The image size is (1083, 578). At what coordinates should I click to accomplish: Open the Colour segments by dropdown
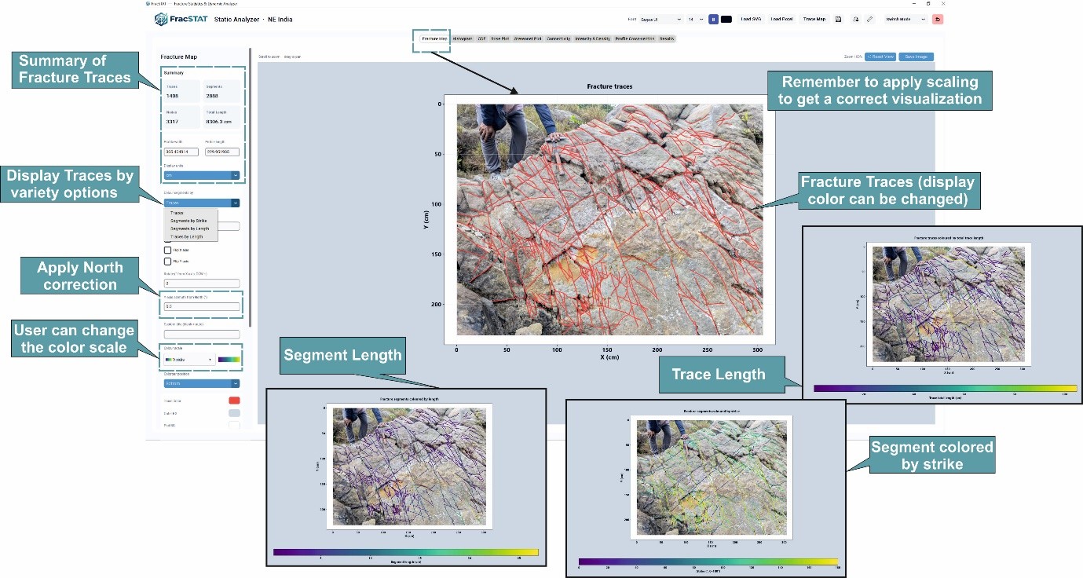coord(202,203)
